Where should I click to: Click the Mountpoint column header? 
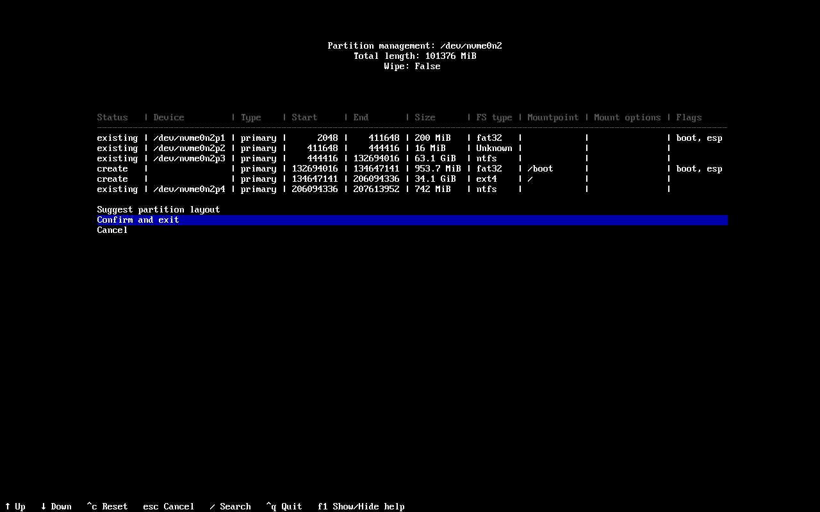(x=553, y=118)
